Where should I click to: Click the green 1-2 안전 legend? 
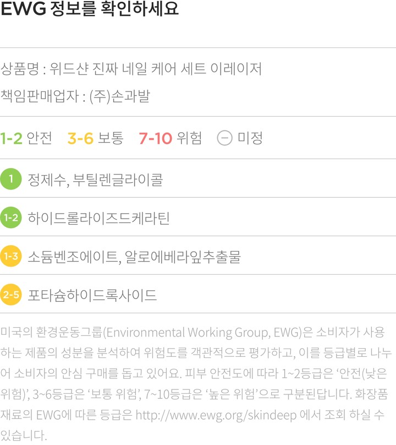(x=26, y=138)
